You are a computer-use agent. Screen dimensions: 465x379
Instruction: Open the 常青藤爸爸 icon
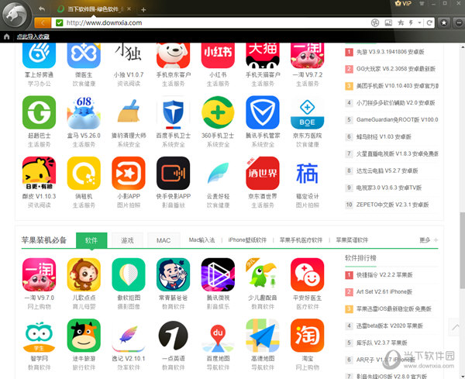(173, 274)
